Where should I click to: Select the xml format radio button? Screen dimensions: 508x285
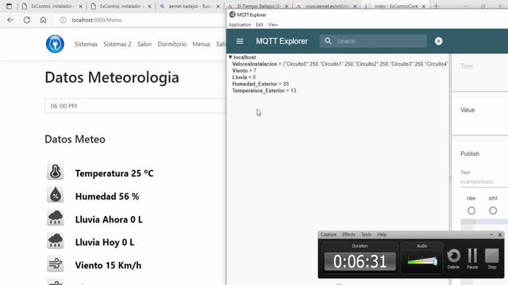tap(493, 211)
